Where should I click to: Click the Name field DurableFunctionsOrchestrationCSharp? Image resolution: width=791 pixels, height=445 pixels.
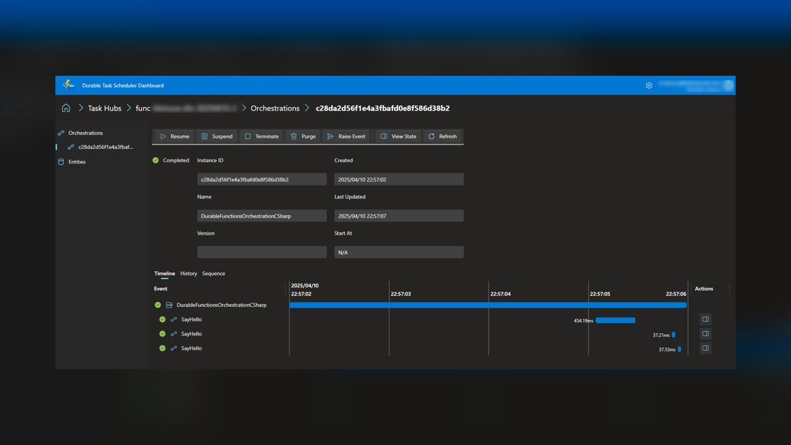coord(262,216)
